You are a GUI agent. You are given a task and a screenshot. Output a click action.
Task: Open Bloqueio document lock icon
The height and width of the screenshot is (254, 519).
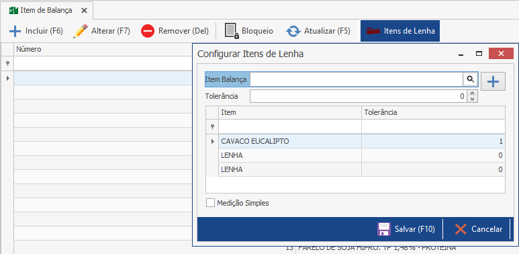(x=232, y=31)
